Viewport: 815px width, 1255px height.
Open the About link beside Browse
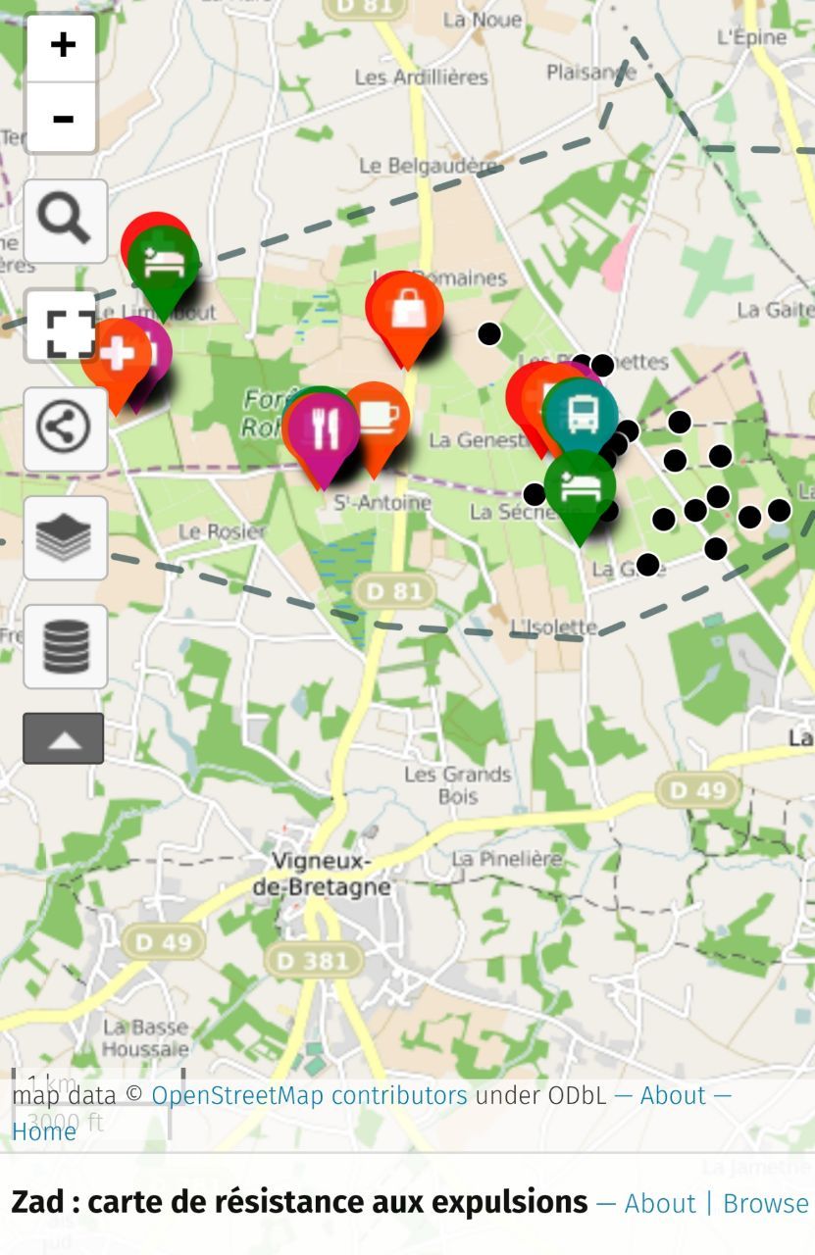click(x=659, y=1203)
